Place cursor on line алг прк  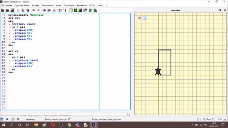14,18
